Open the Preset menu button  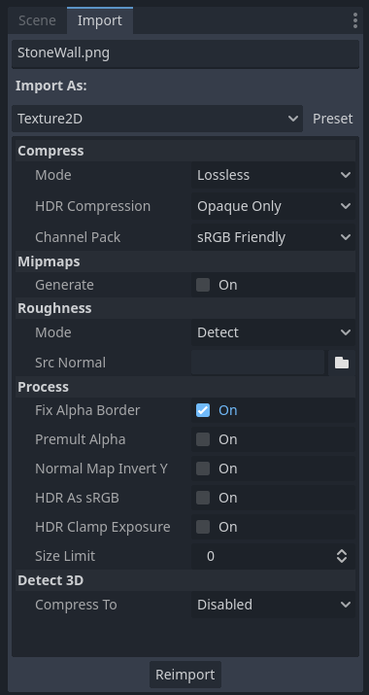click(x=333, y=119)
